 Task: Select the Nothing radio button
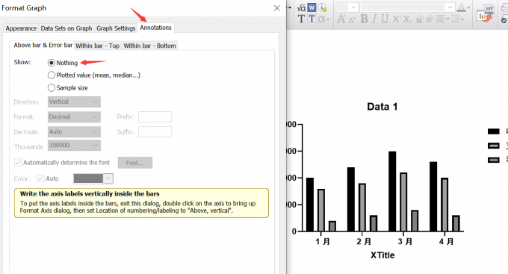pyautogui.click(x=52, y=63)
